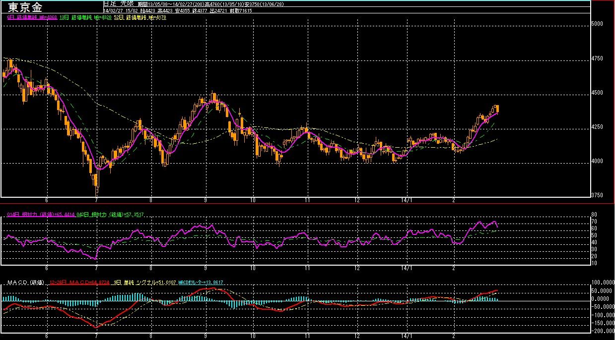Click the latest candlestick at chart's right end
The width and height of the screenshot is (615, 340).
(x=497, y=109)
